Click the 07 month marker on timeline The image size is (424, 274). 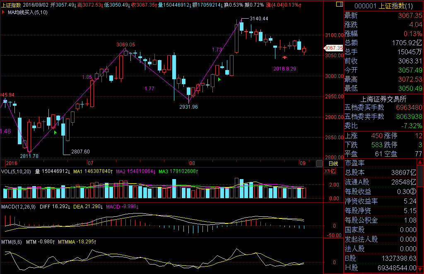point(90,163)
